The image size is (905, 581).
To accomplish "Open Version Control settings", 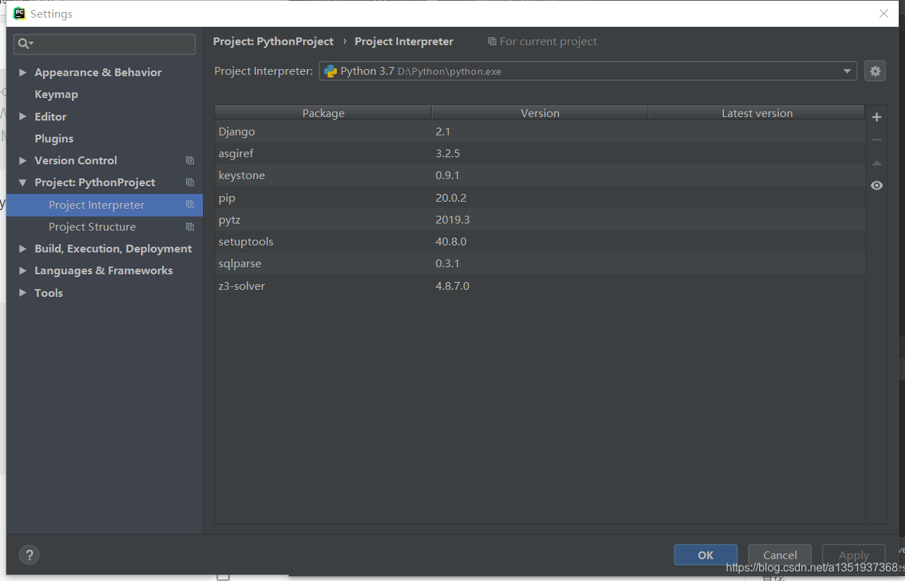I will (x=75, y=160).
